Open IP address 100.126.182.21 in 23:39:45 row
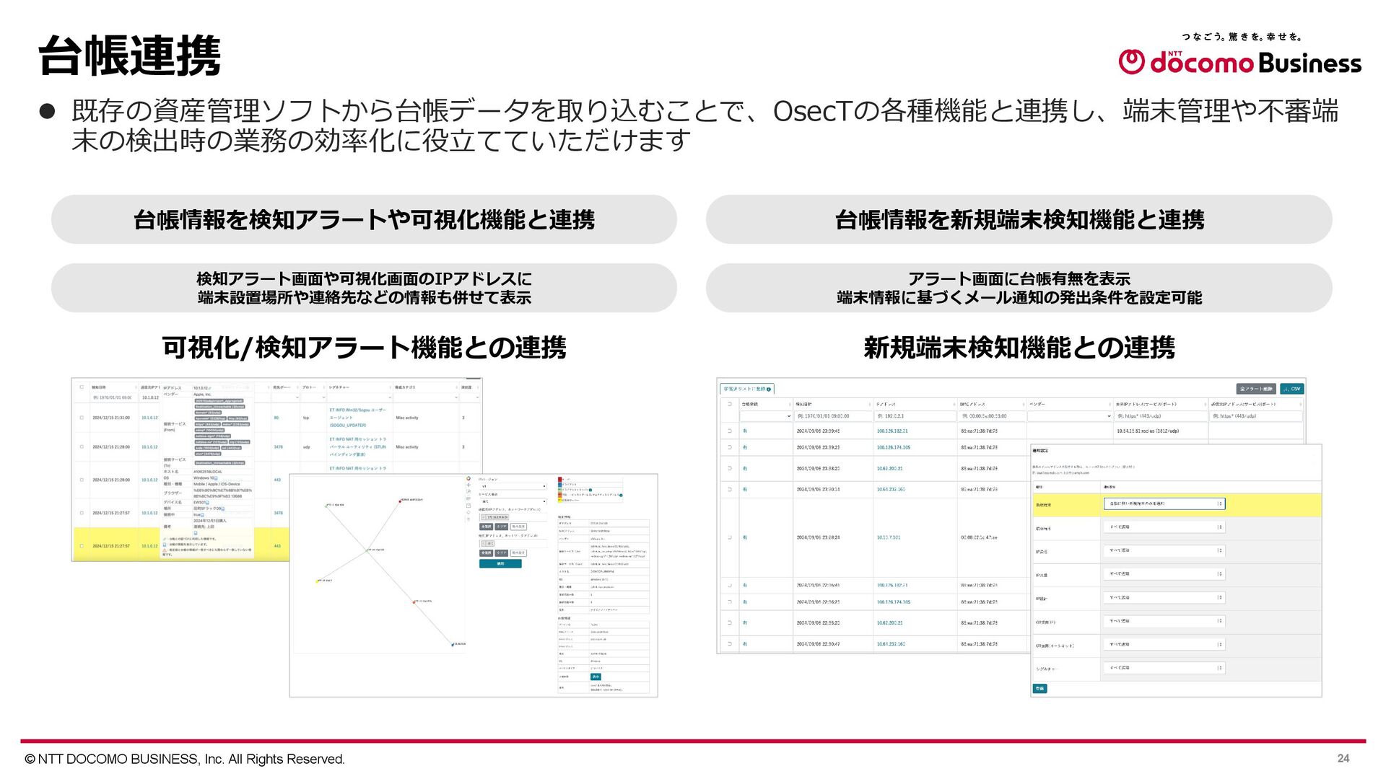1386x779 pixels. point(892,431)
